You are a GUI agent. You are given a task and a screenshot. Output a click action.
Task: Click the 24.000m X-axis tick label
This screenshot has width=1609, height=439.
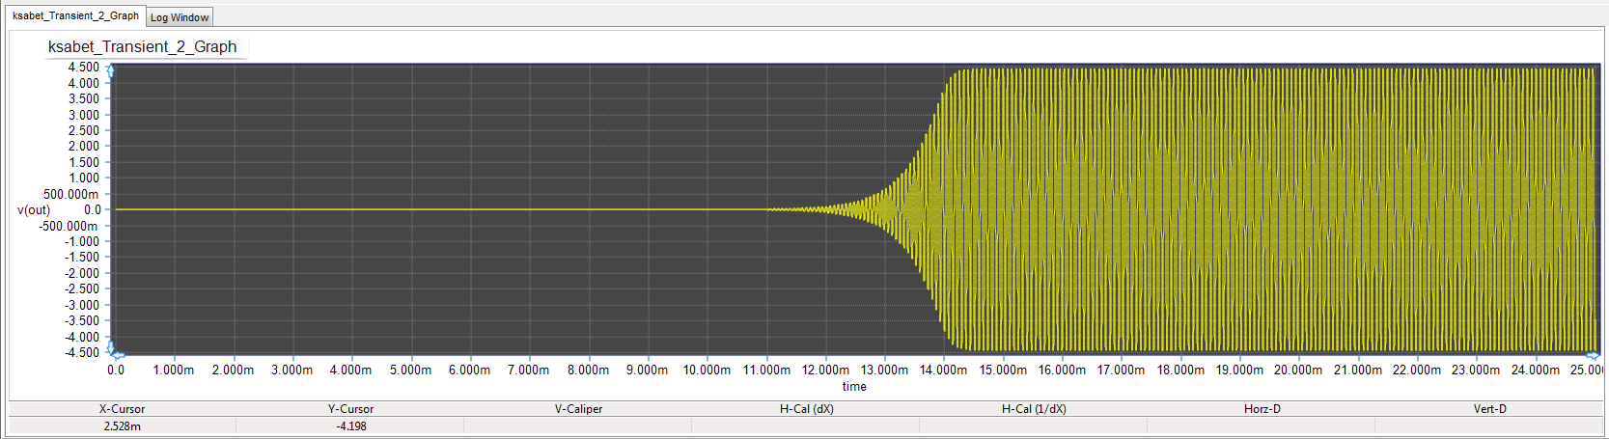coord(1535,370)
